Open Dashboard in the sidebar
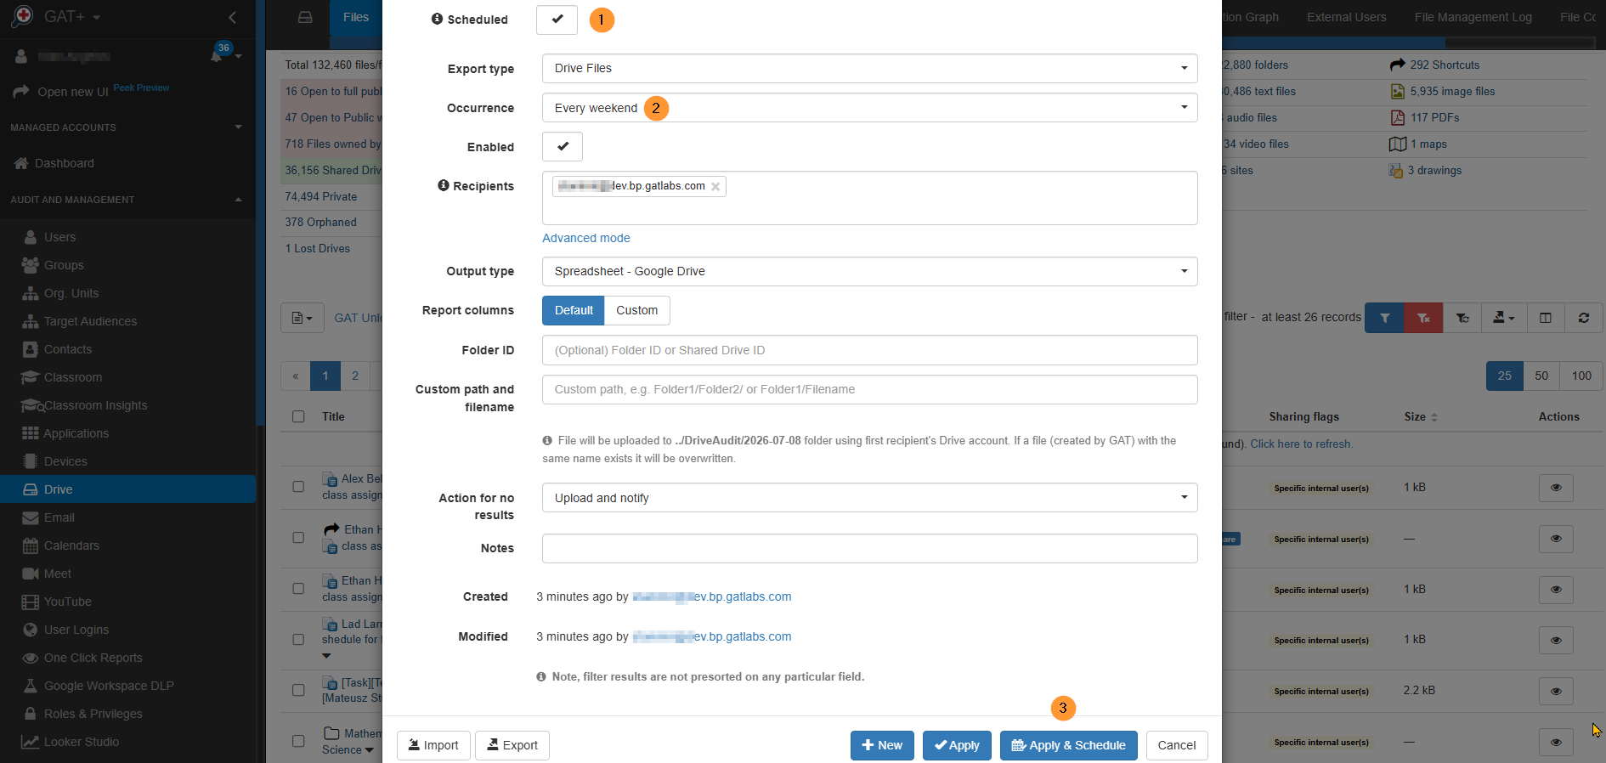The width and height of the screenshot is (1606, 763). tap(65, 163)
